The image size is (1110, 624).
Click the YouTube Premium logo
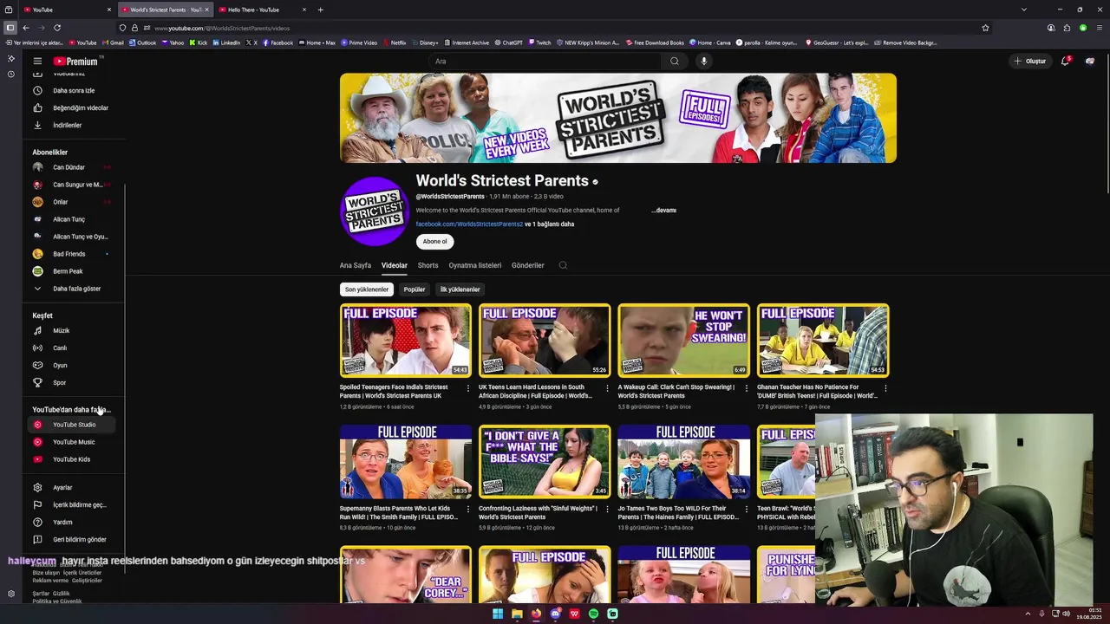coord(76,62)
